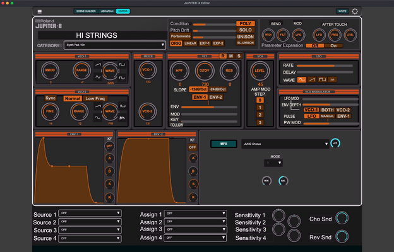Click the Portamento button
The width and height of the screenshot is (394, 252).
(181, 37)
